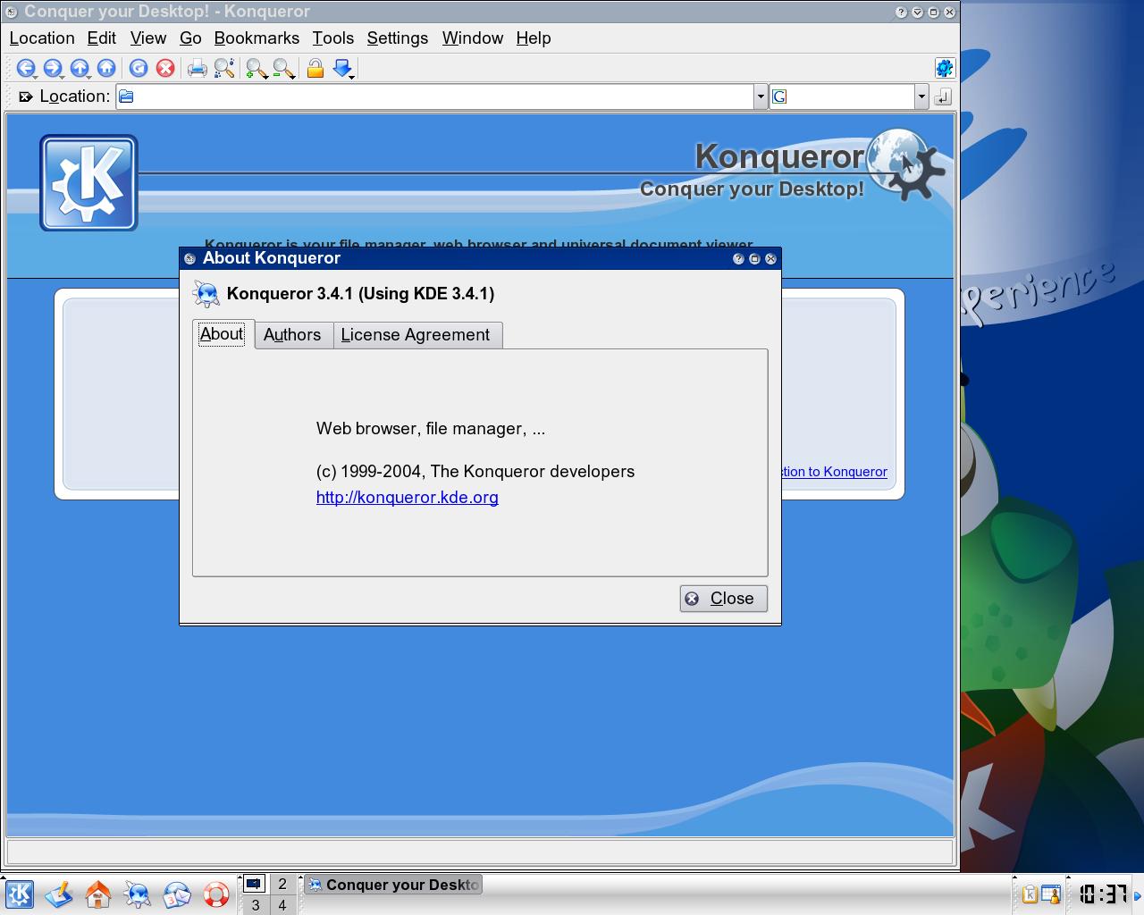Switch to virtual desktop 1 in pager
Viewport: 1144px width, 915px height.
[x=255, y=884]
